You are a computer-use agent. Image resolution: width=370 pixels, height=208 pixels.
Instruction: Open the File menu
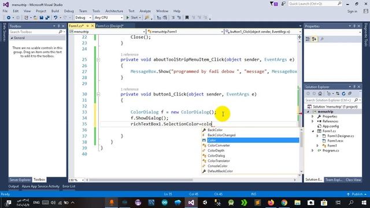coord(5,11)
